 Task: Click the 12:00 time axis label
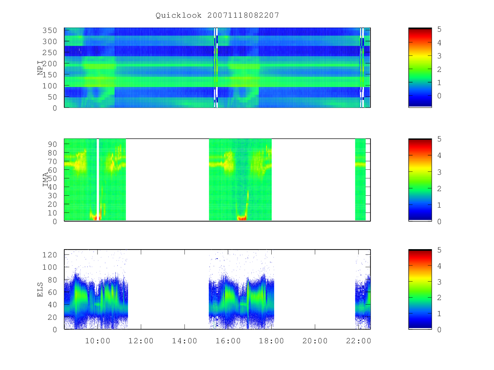[x=141, y=340]
